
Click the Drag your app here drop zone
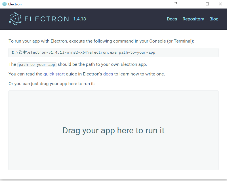113,130
